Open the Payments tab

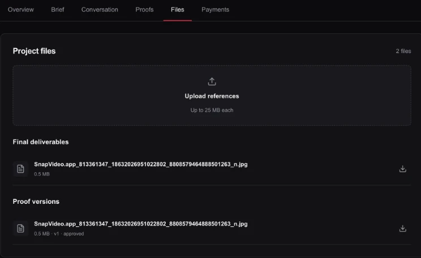[x=216, y=10]
